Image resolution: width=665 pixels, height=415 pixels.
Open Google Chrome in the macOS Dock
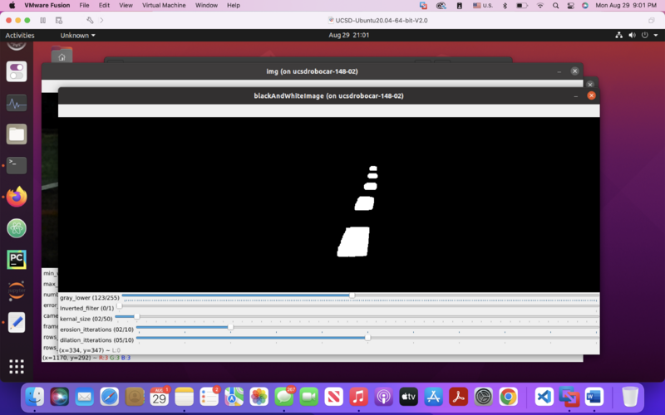pos(509,398)
